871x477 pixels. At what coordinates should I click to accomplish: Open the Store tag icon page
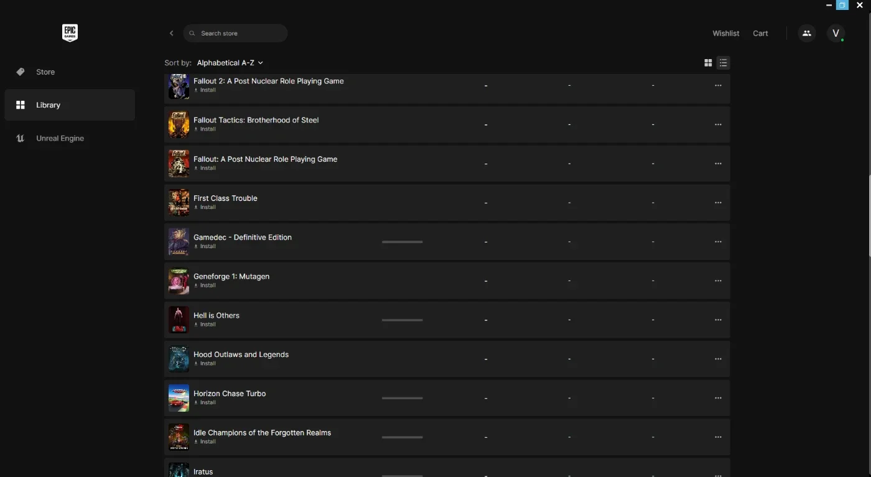(x=21, y=72)
